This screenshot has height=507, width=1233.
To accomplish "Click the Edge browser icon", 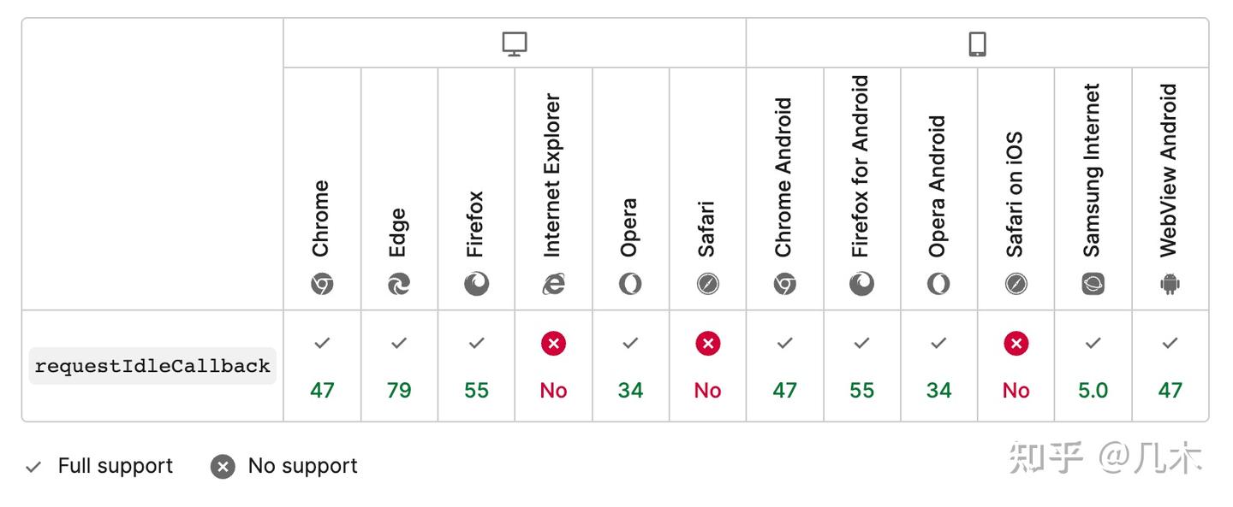I will (399, 284).
